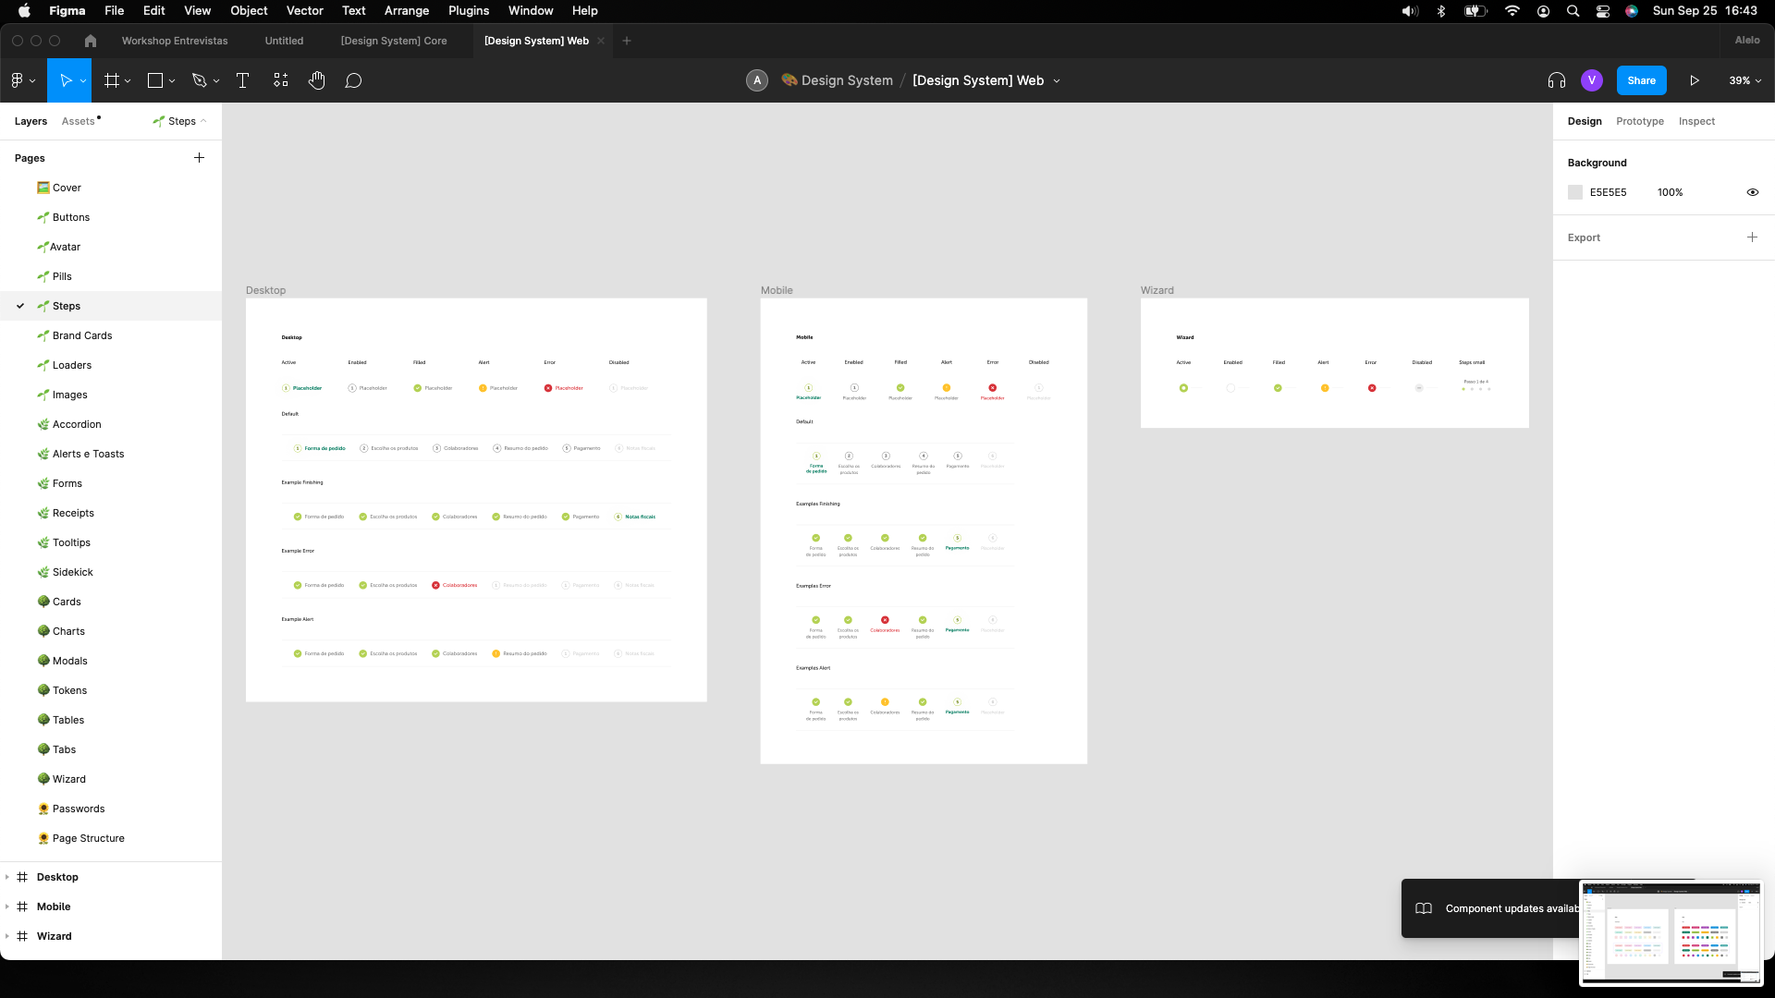Open the audio conversation headphones icon
Viewport: 1775px width, 998px height.
pos(1557,80)
